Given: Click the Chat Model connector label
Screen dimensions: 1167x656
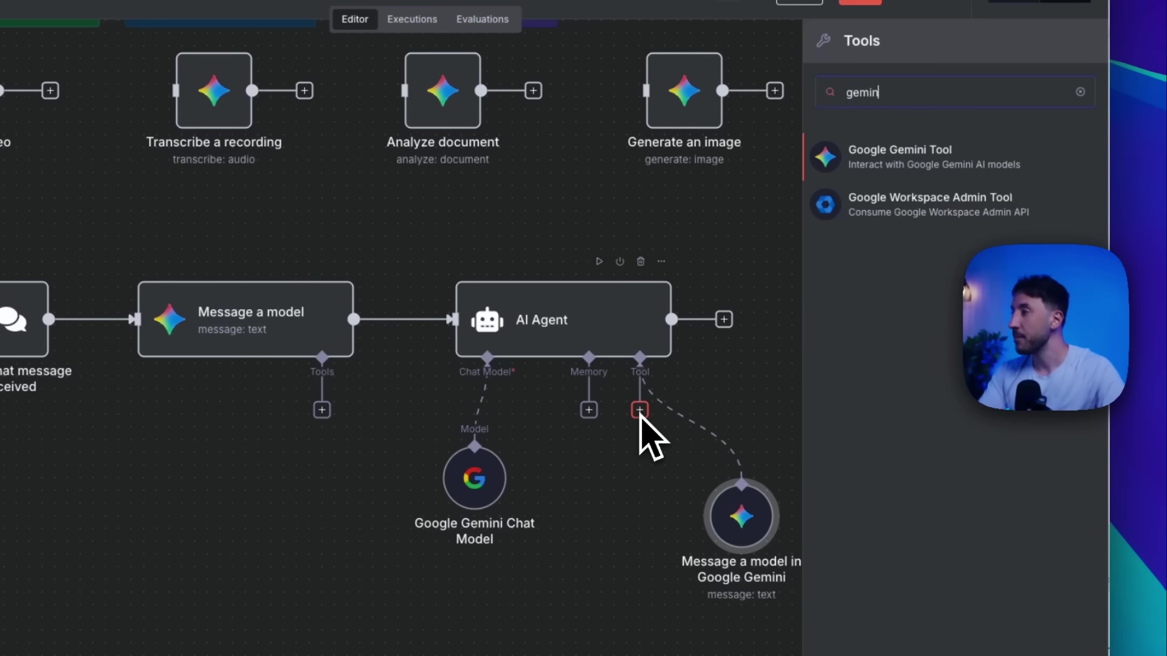Looking at the screenshot, I should coord(486,372).
